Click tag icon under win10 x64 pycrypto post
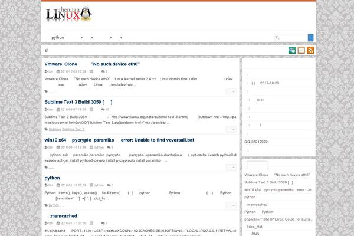 coord(46,167)
